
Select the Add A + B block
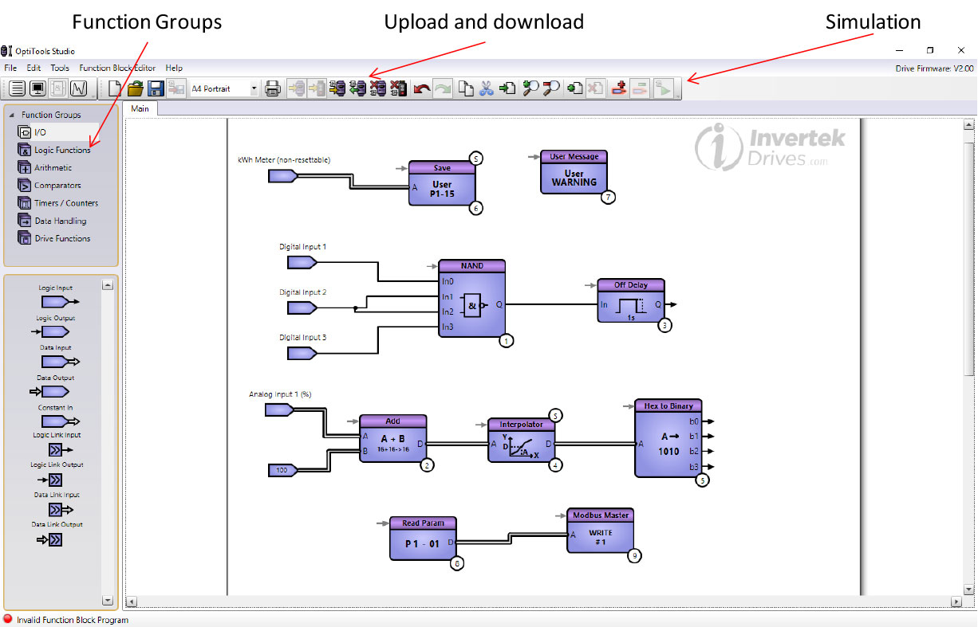[392, 438]
